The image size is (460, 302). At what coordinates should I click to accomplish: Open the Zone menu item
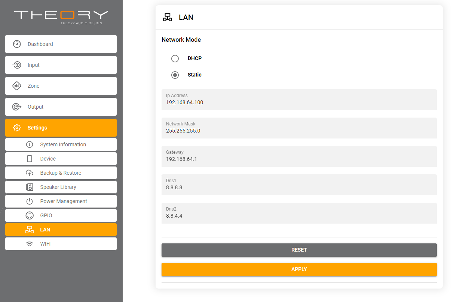(61, 86)
